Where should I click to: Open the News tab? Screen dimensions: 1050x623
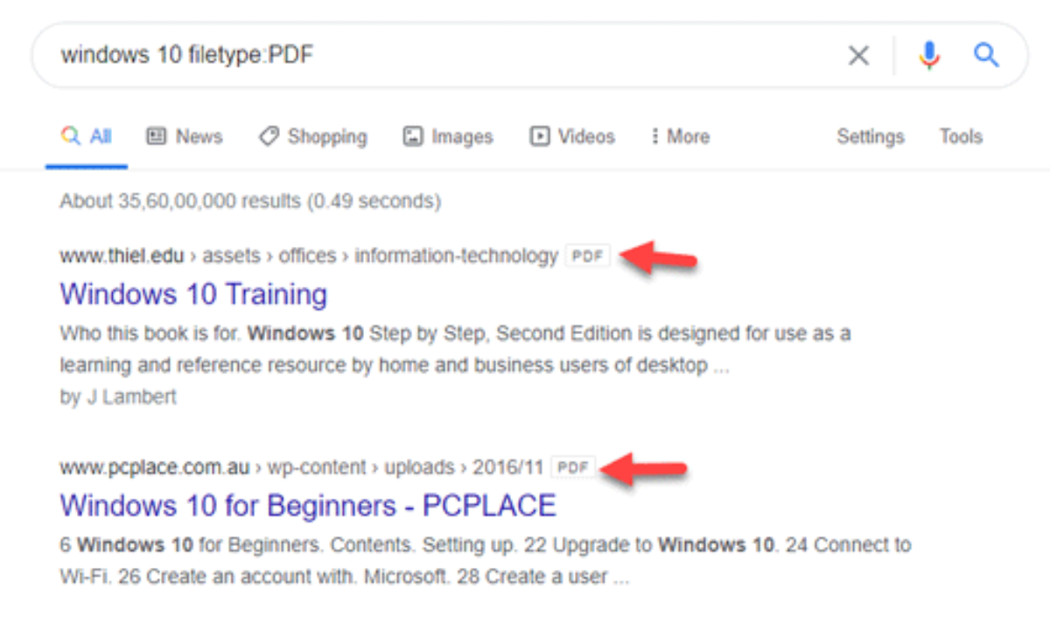pos(185,136)
